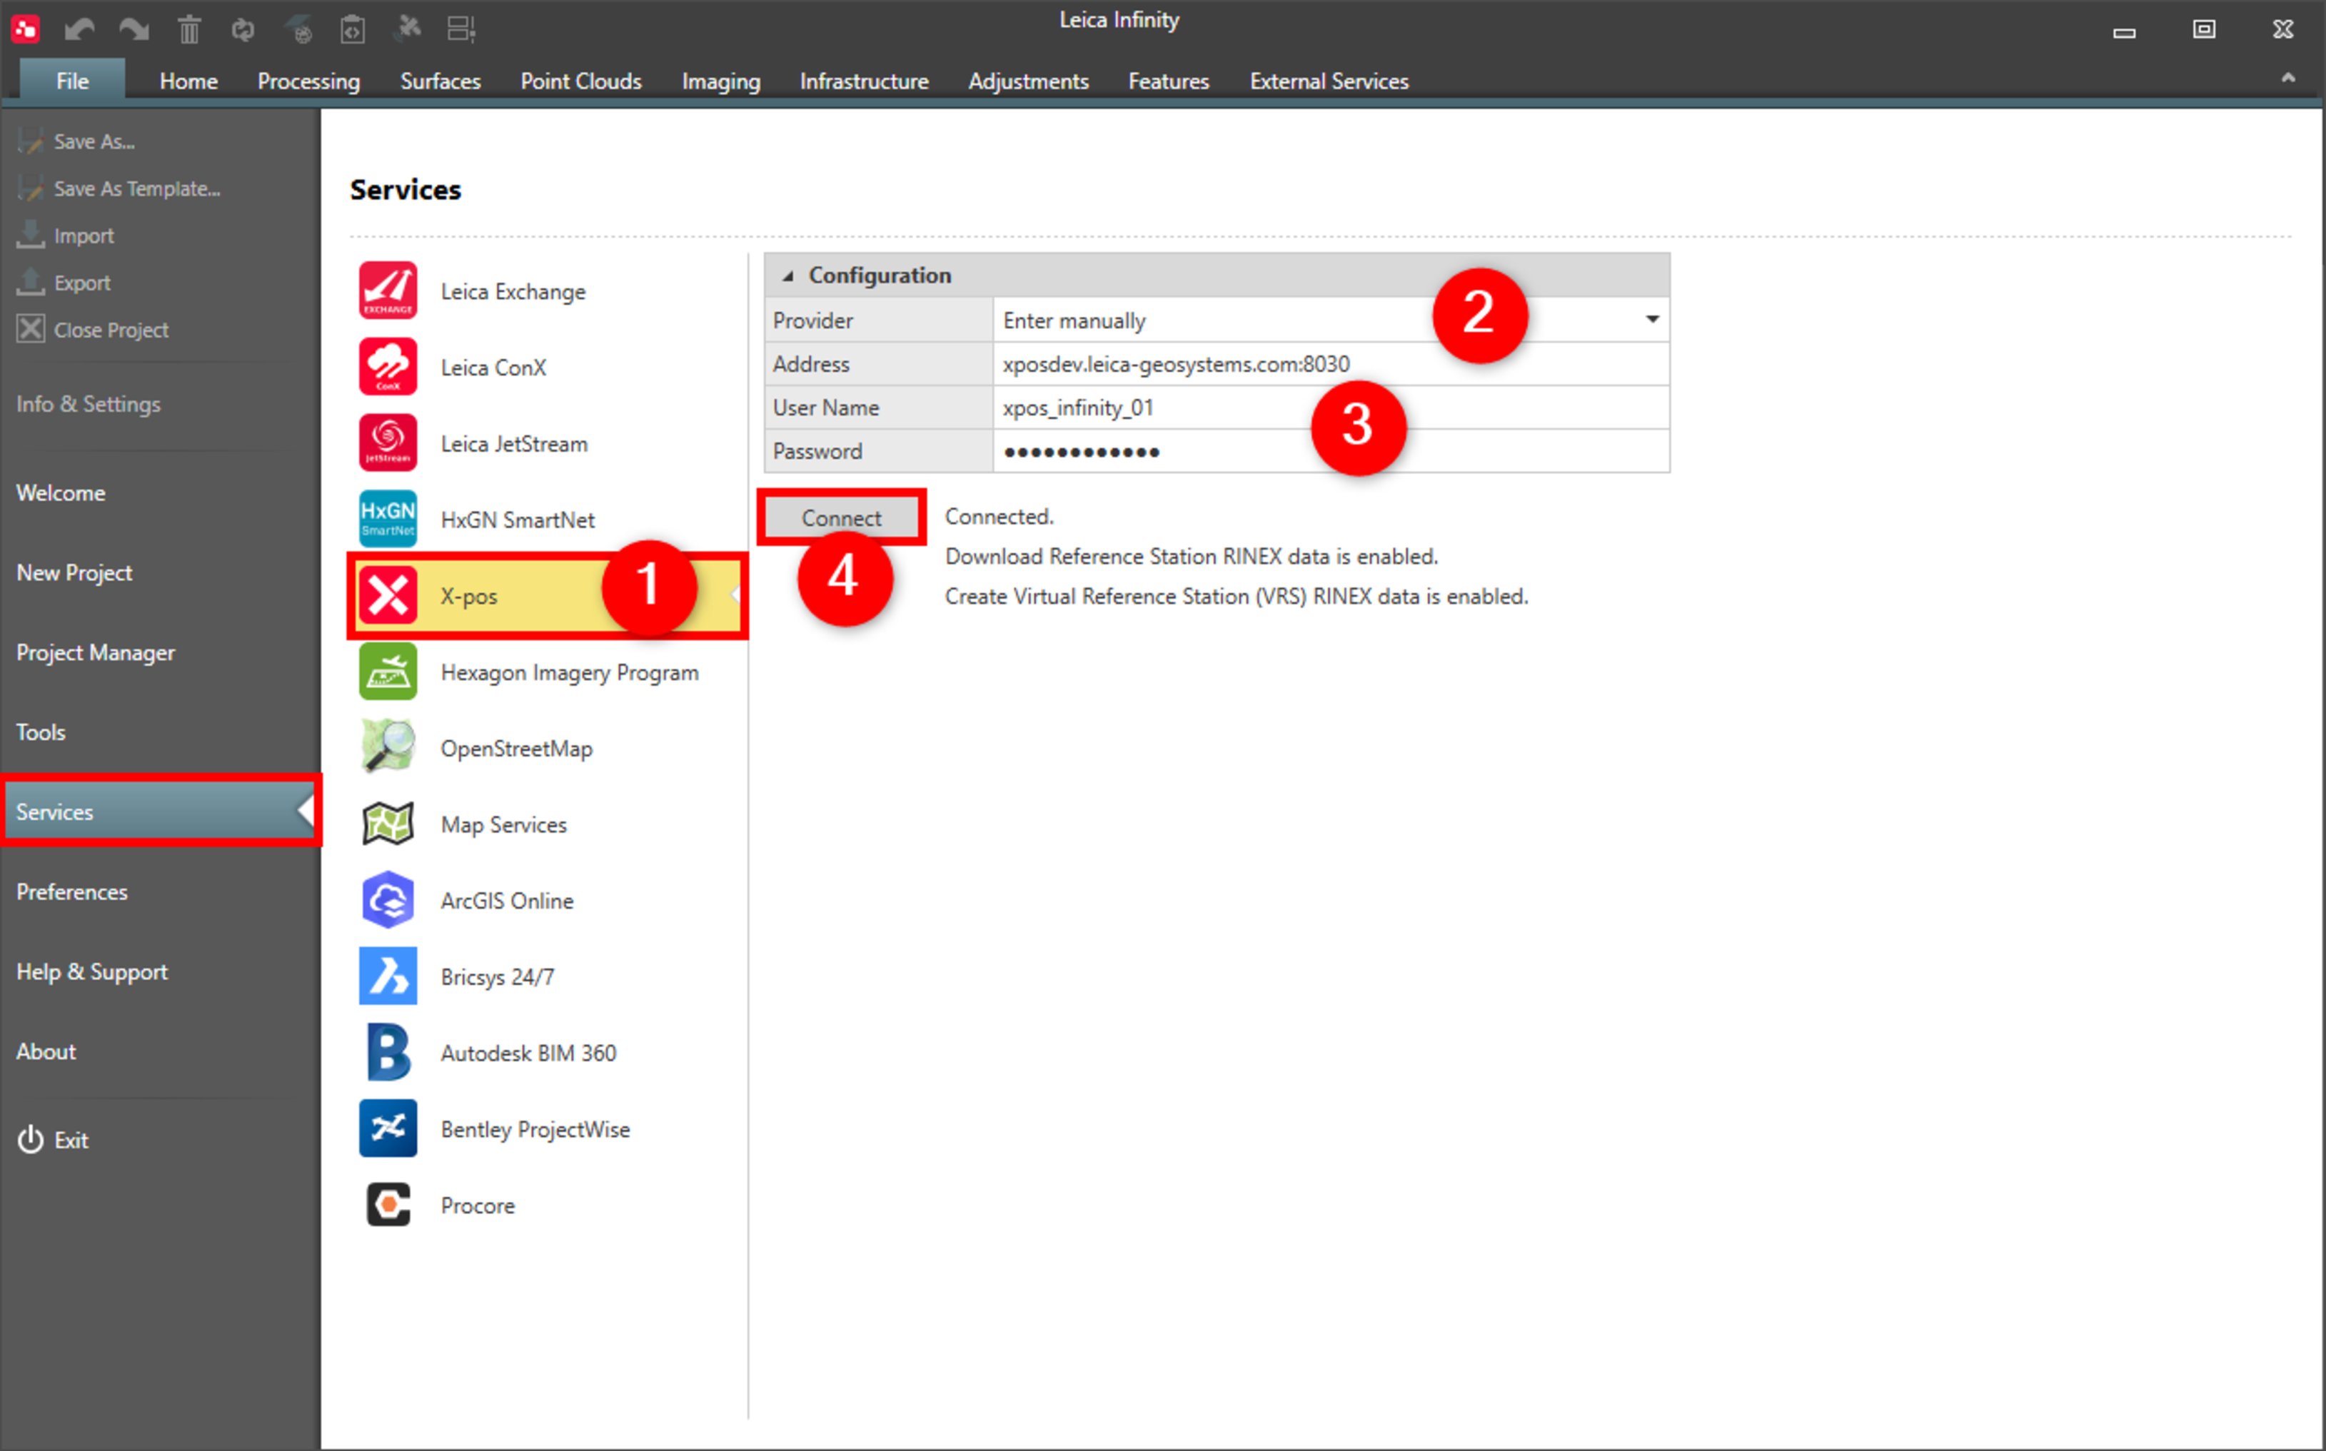
Task: Click the X-pos red X icon
Action: point(388,595)
